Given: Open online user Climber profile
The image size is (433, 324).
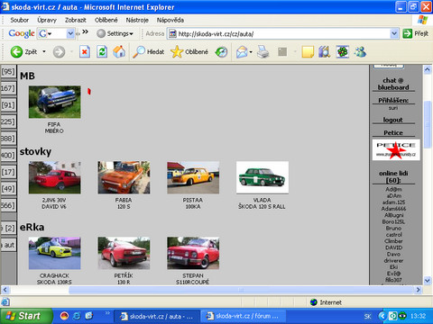Looking at the screenshot, I should [393, 241].
